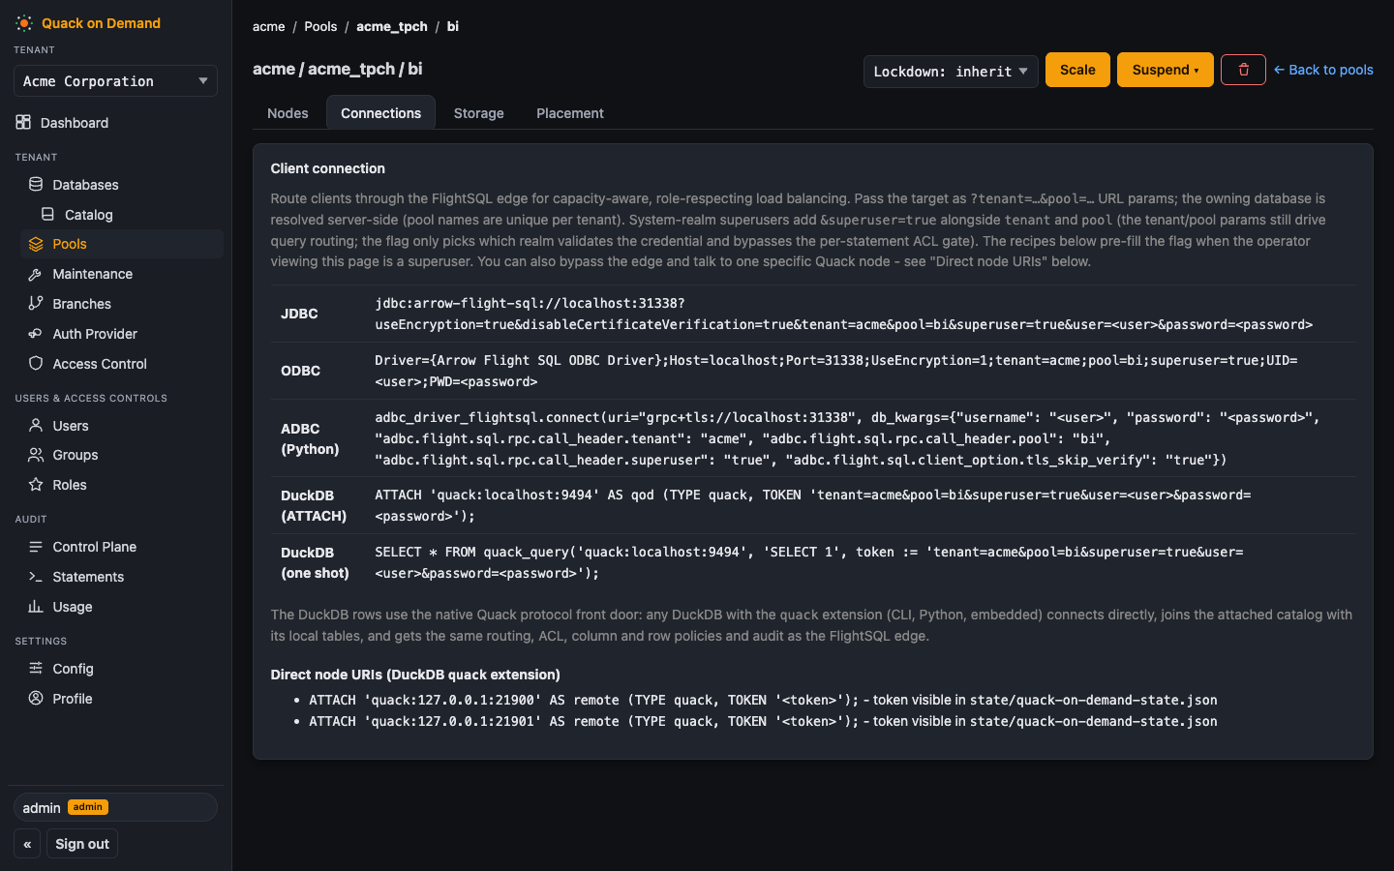Delete pool with the trash button

click(x=1244, y=70)
